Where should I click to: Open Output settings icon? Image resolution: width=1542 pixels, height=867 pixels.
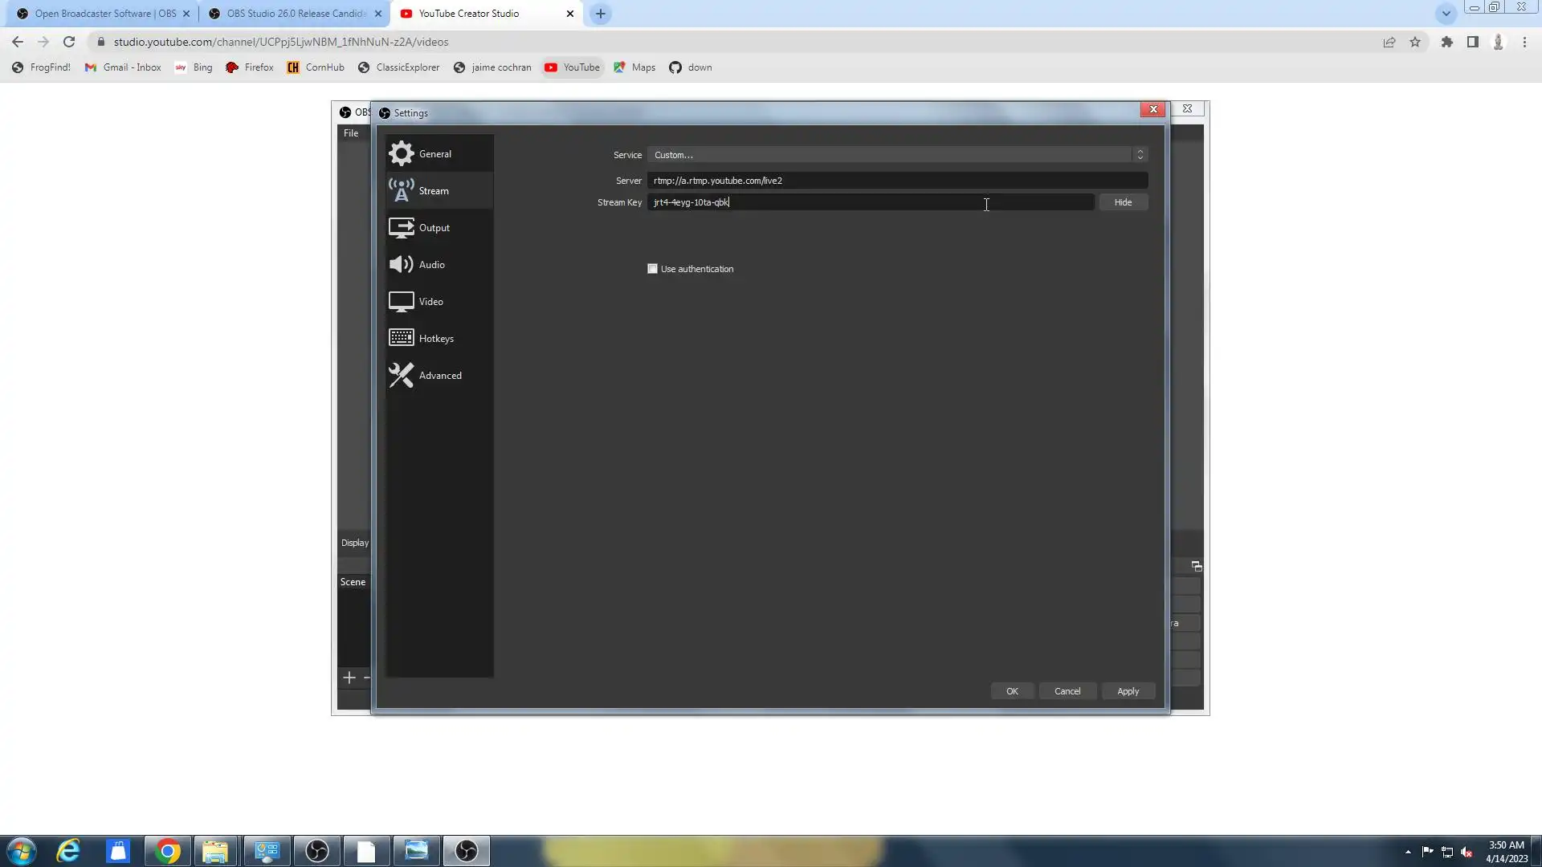click(x=401, y=227)
